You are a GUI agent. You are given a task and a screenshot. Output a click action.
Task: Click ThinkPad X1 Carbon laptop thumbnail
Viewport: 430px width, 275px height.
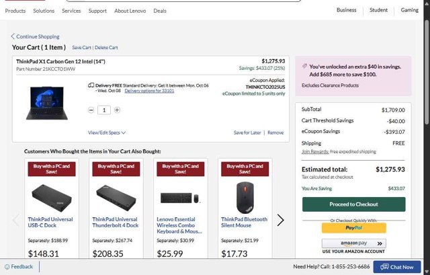pos(47,103)
